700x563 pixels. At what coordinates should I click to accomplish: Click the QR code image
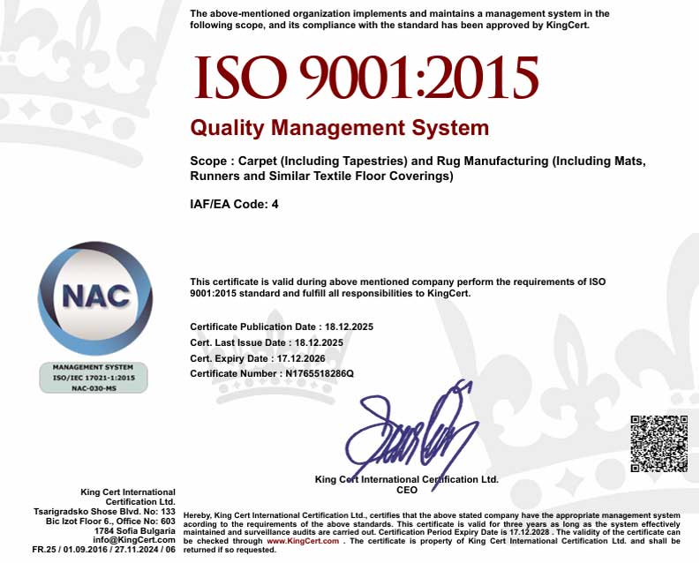tap(659, 444)
